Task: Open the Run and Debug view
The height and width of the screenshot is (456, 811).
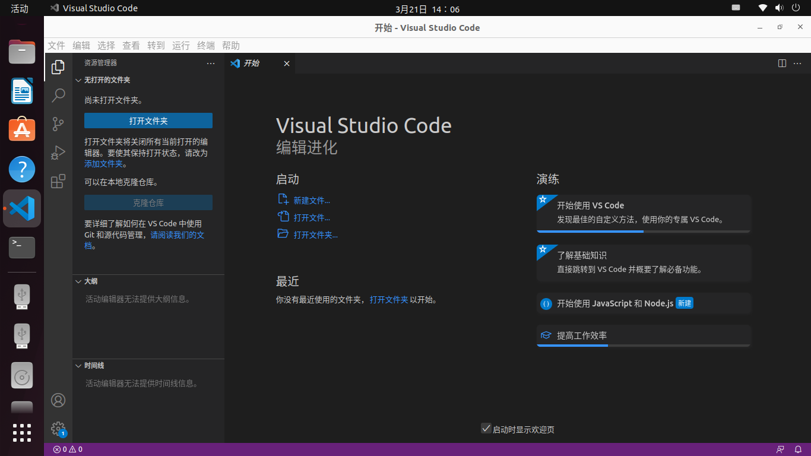Action: tap(58, 153)
